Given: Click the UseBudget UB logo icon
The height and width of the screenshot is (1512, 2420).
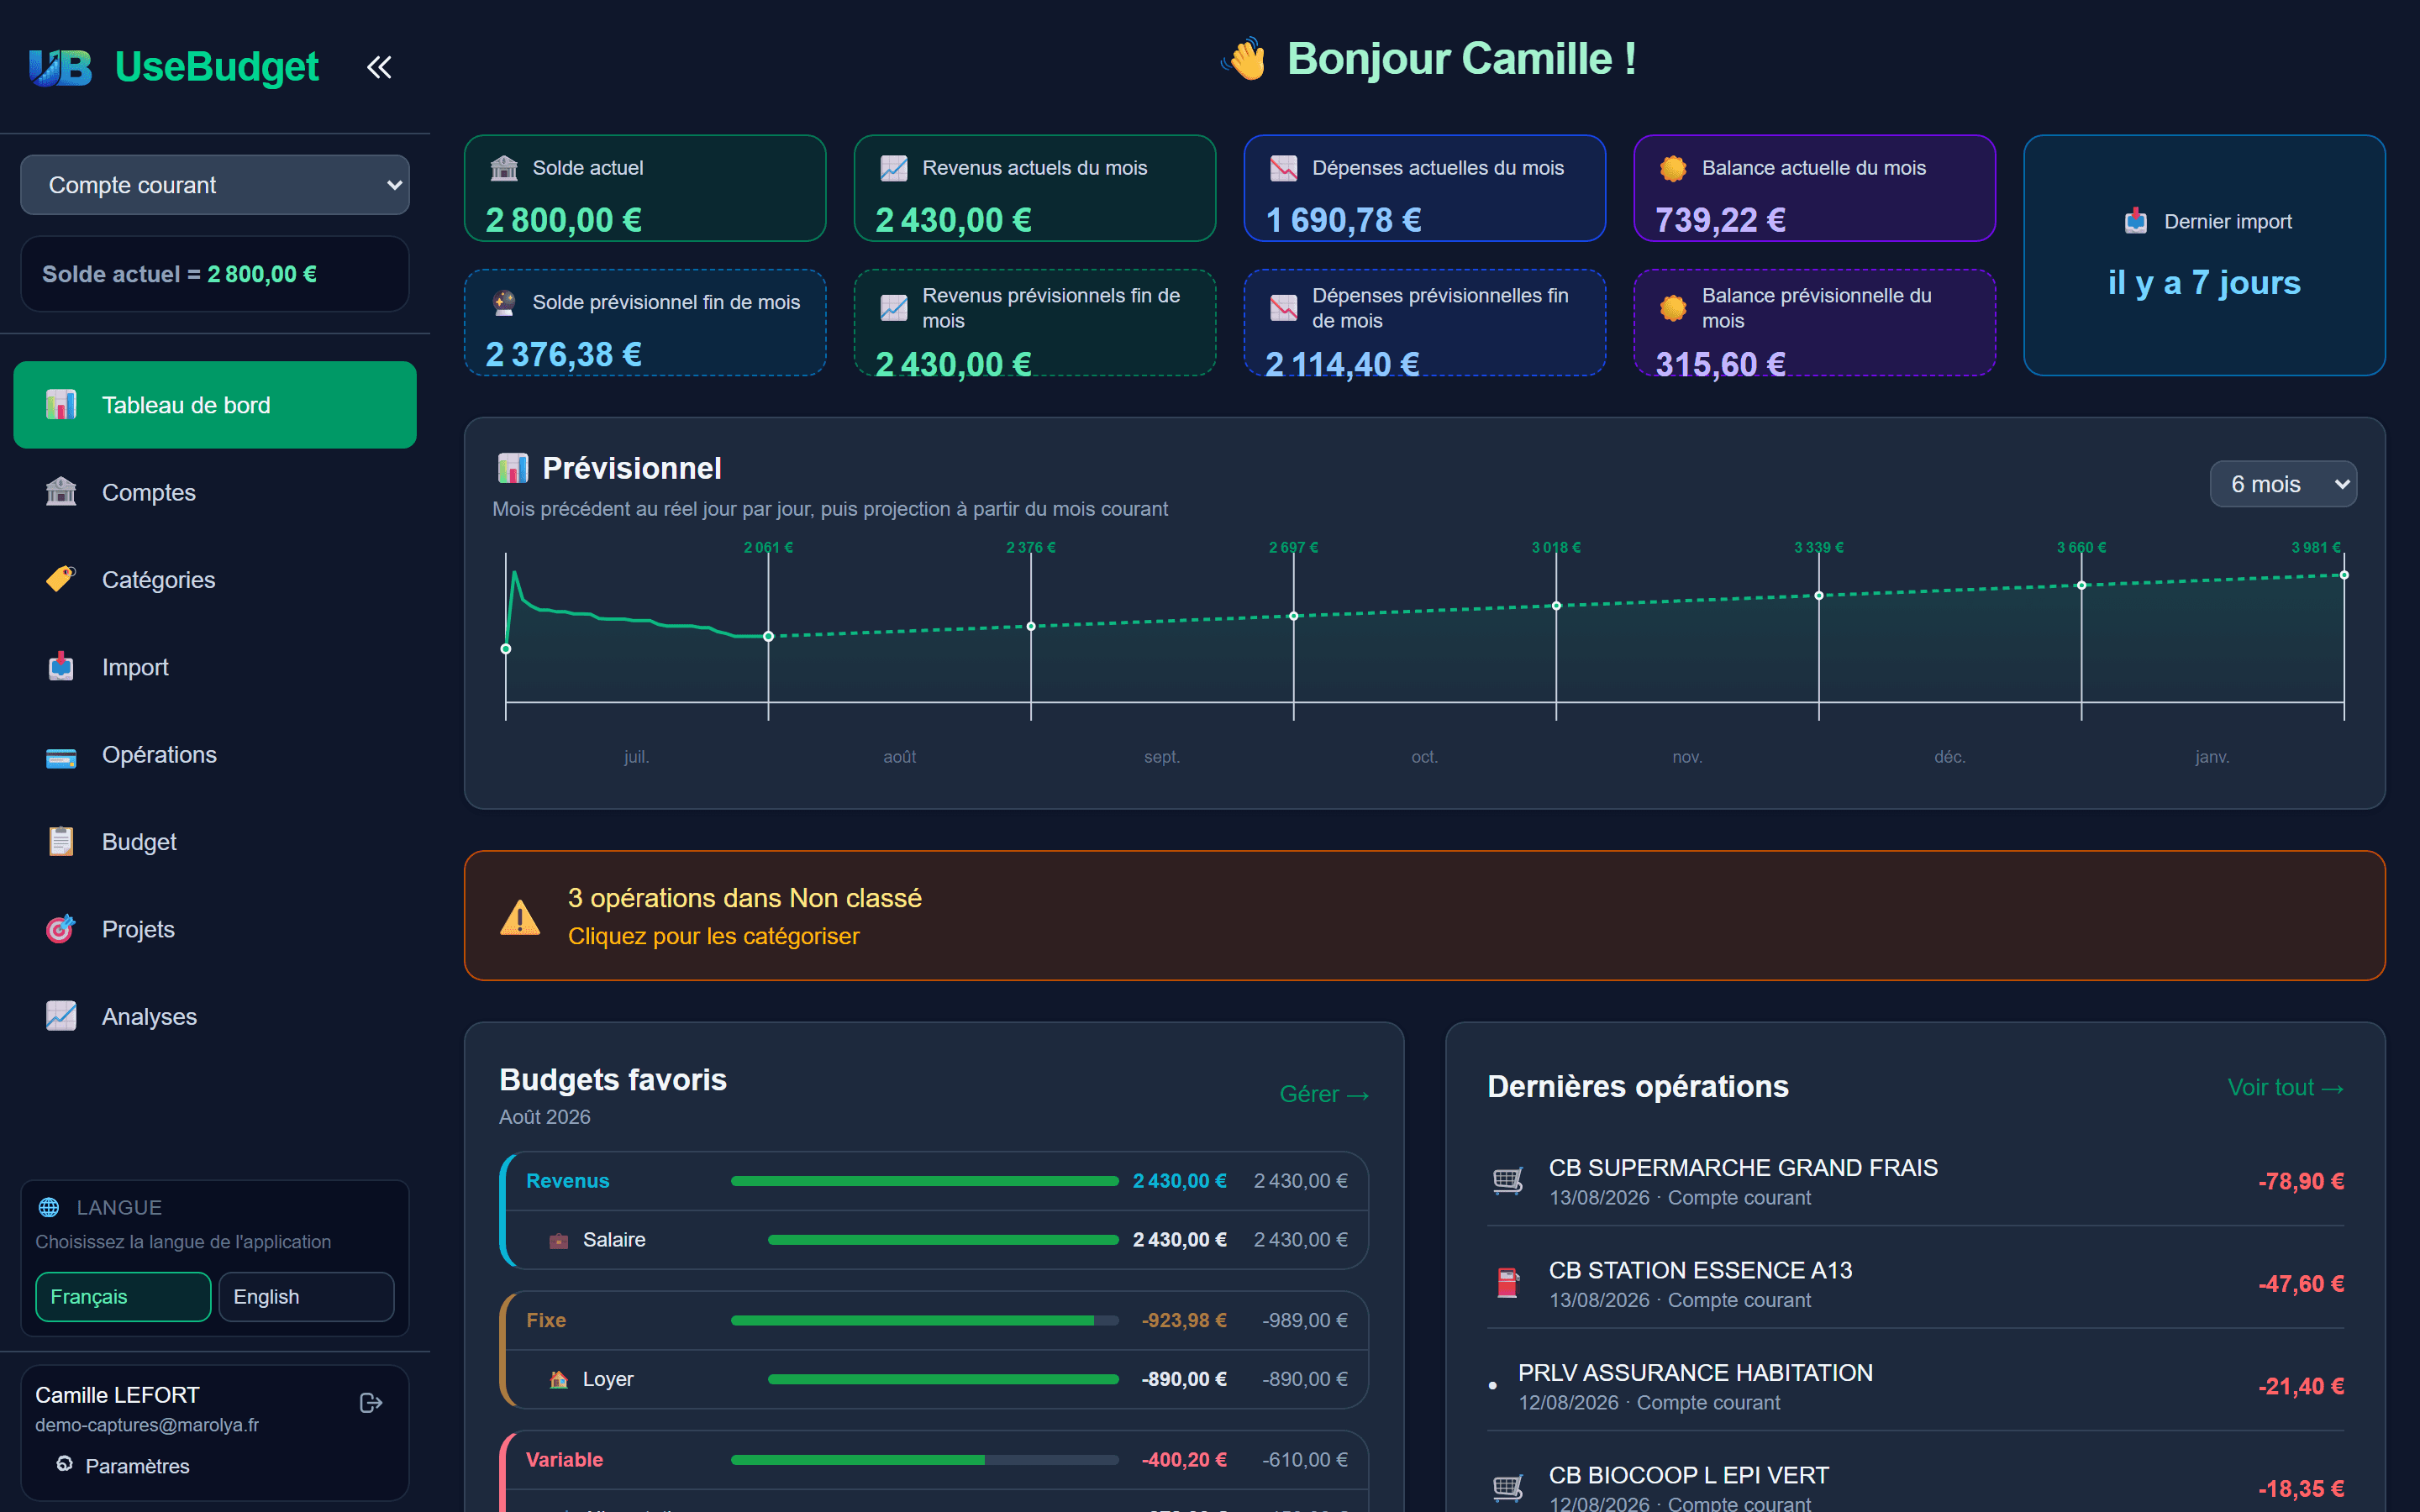Looking at the screenshot, I should (60, 67).
